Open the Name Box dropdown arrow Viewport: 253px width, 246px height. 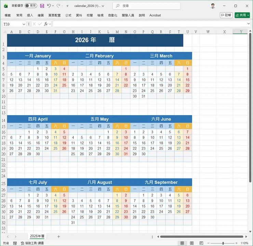(24, 24)
